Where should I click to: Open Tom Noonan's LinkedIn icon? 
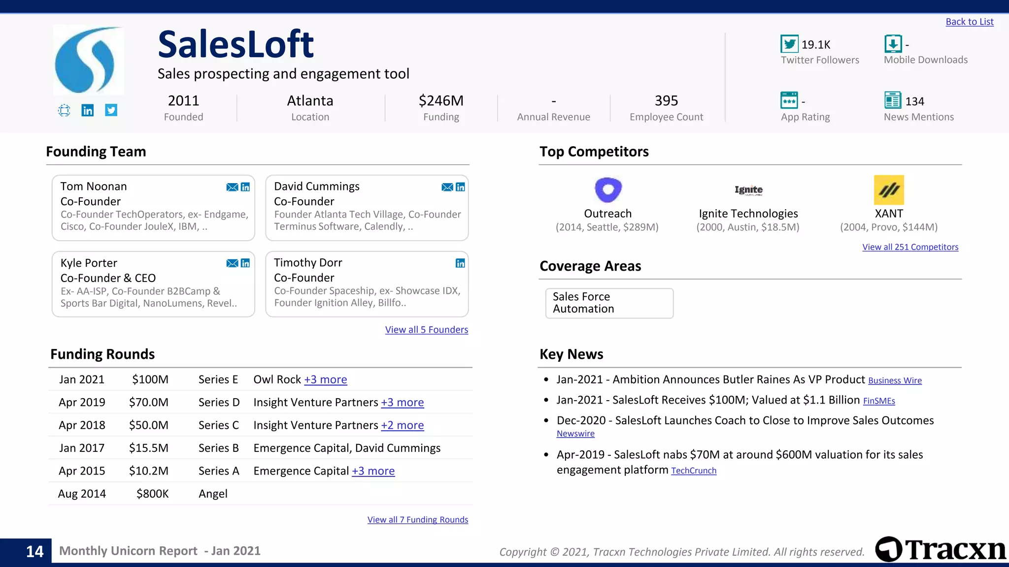tap(245, 187)
